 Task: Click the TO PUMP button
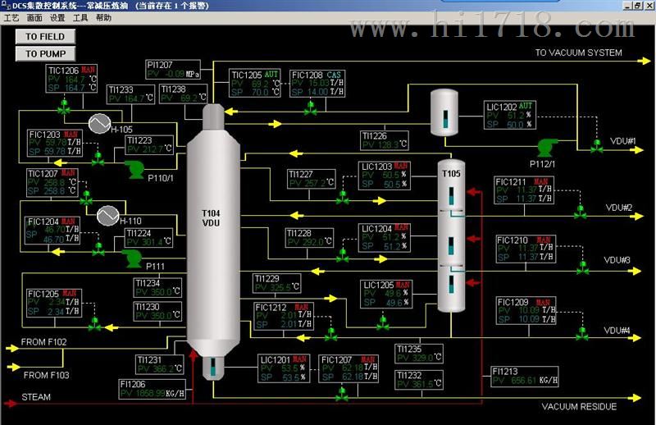click(x=45, y=53)
